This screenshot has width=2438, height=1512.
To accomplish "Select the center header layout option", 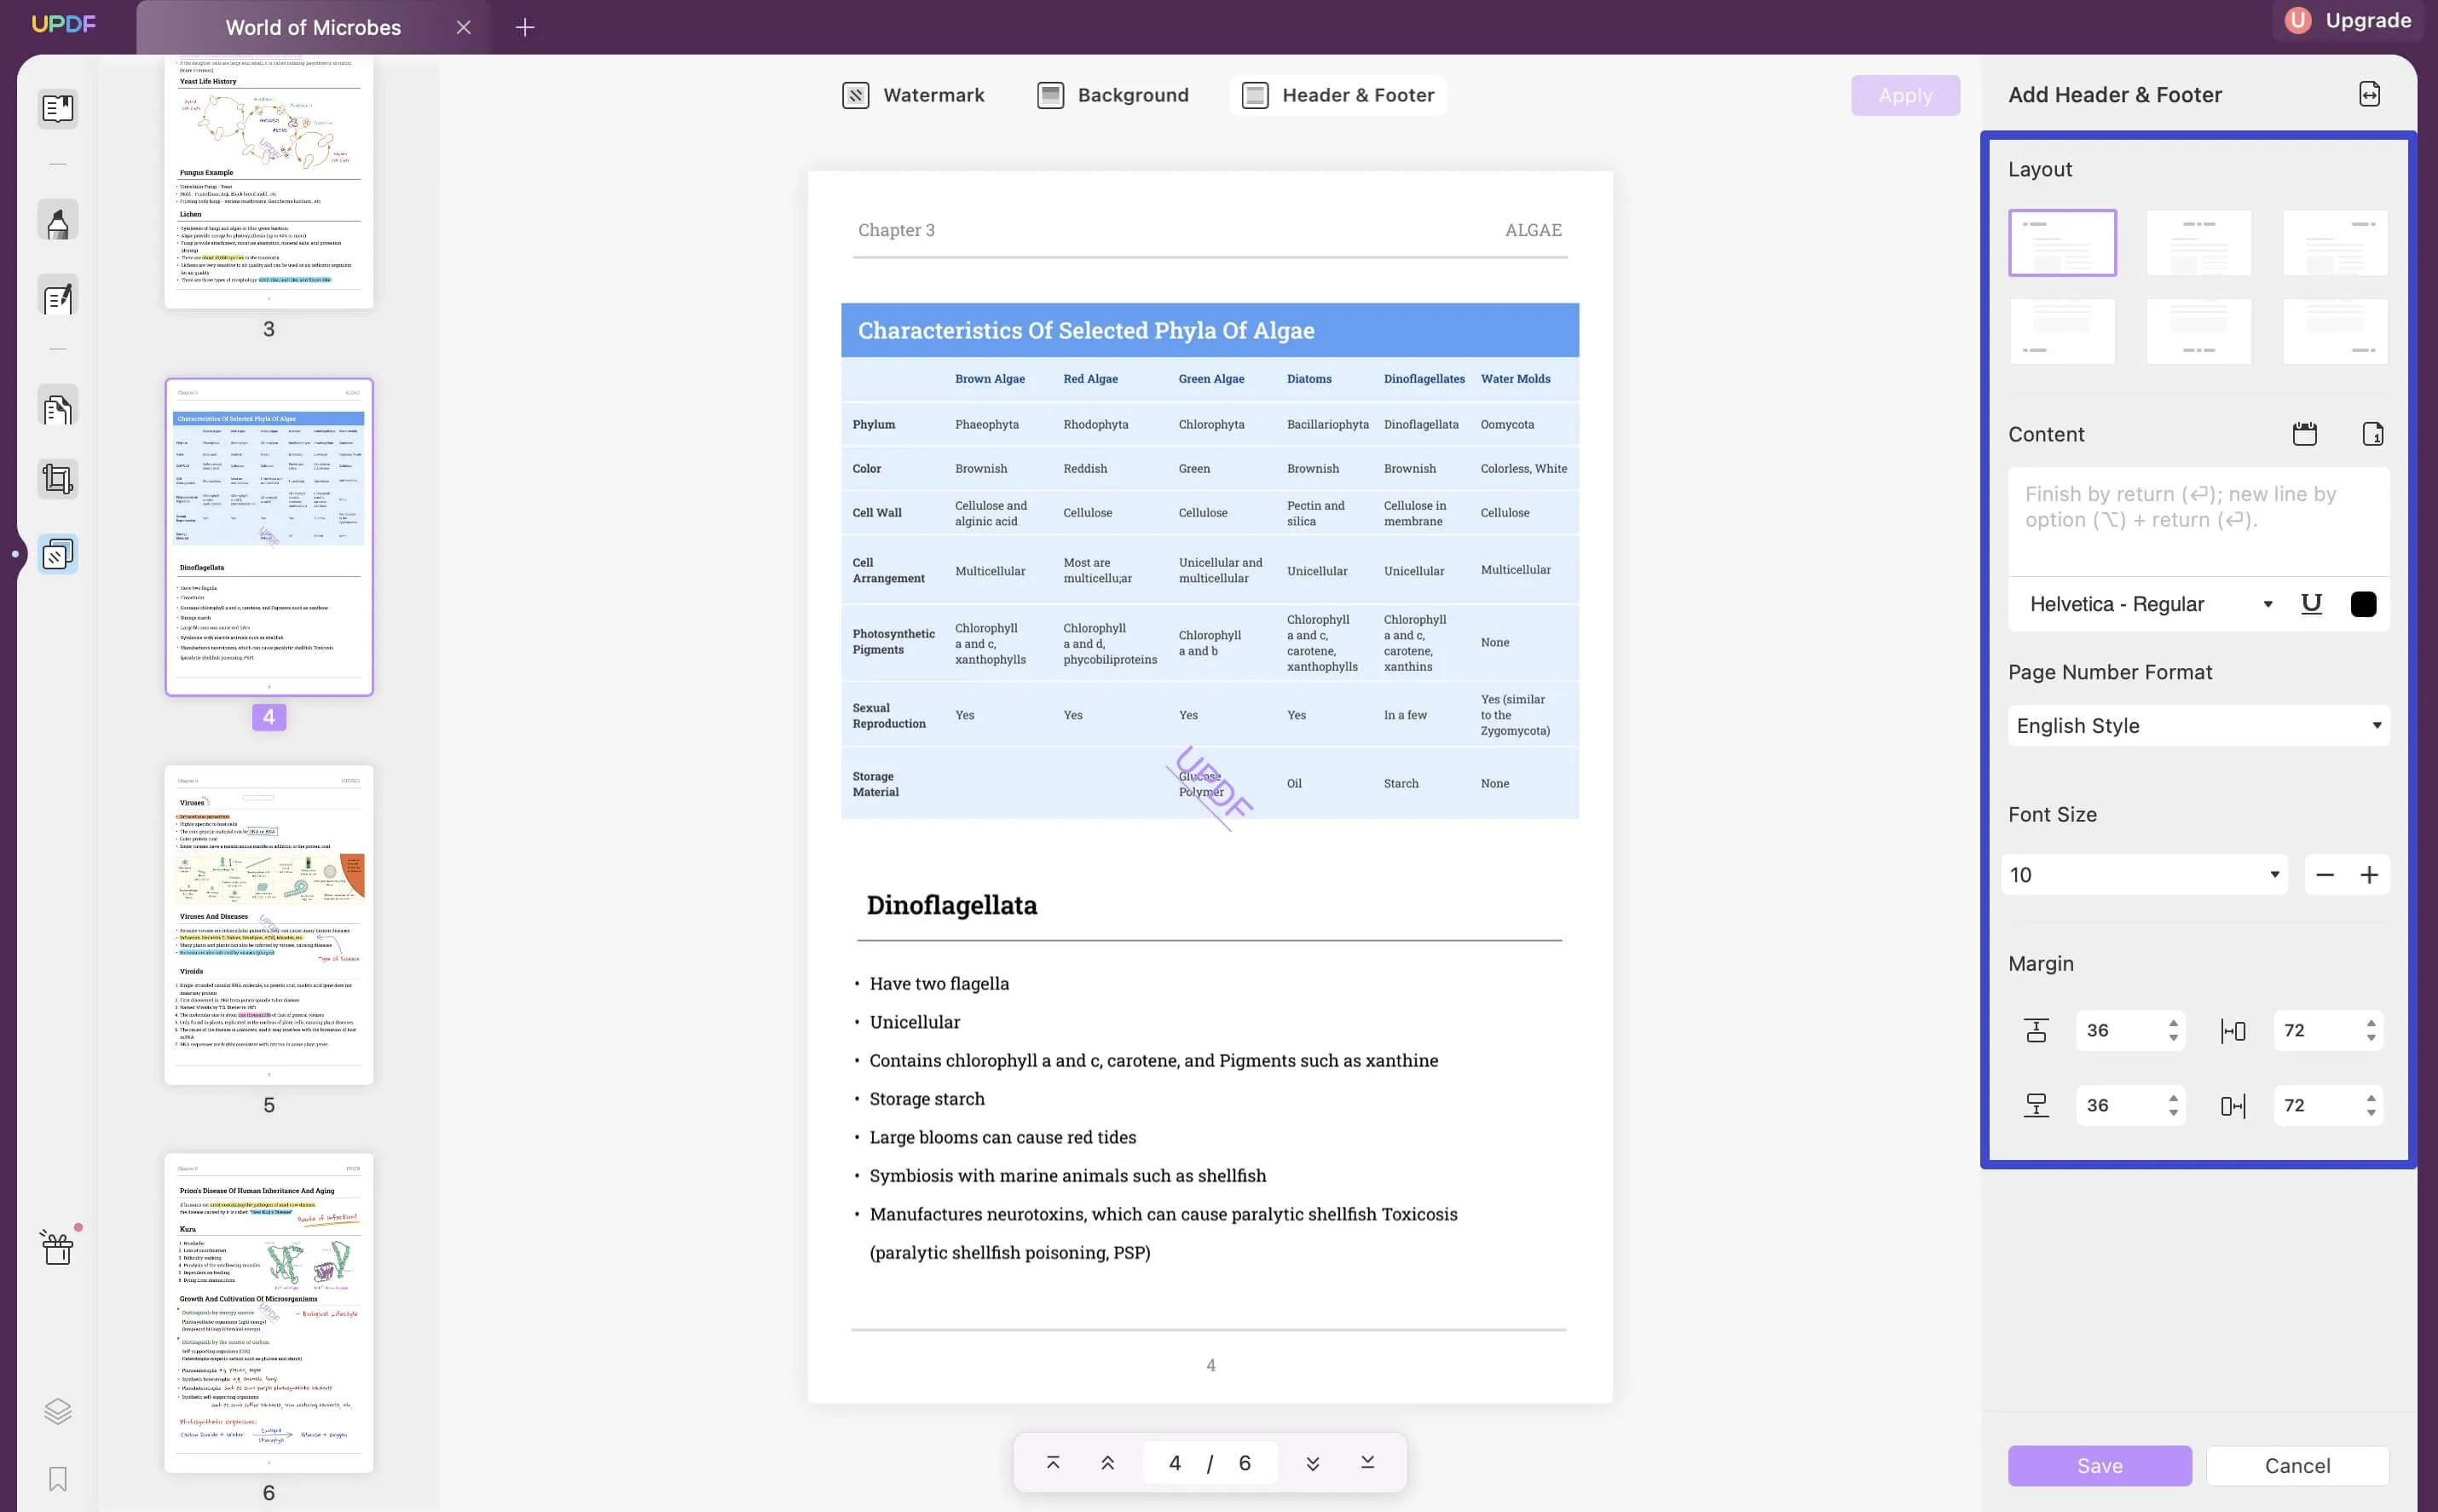I will click(x=2198, y=240).
